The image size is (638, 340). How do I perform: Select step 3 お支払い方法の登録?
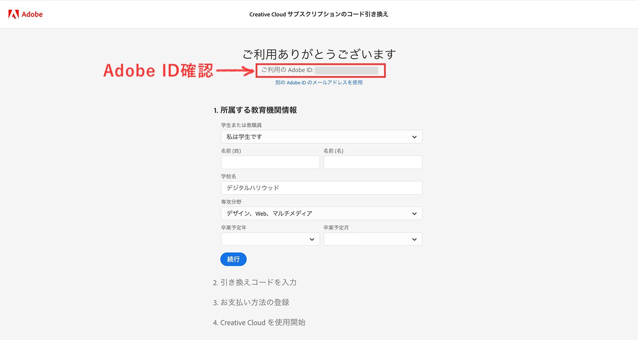click(x=251, y=303)
